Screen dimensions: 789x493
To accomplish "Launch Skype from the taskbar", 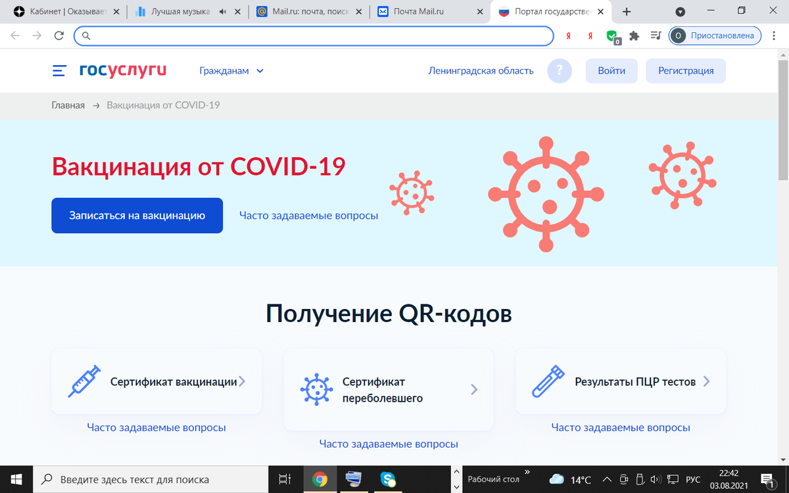I will tap(388, 479).
